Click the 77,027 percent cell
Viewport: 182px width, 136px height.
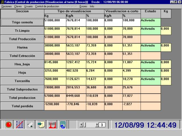click(x=131, y=98)
